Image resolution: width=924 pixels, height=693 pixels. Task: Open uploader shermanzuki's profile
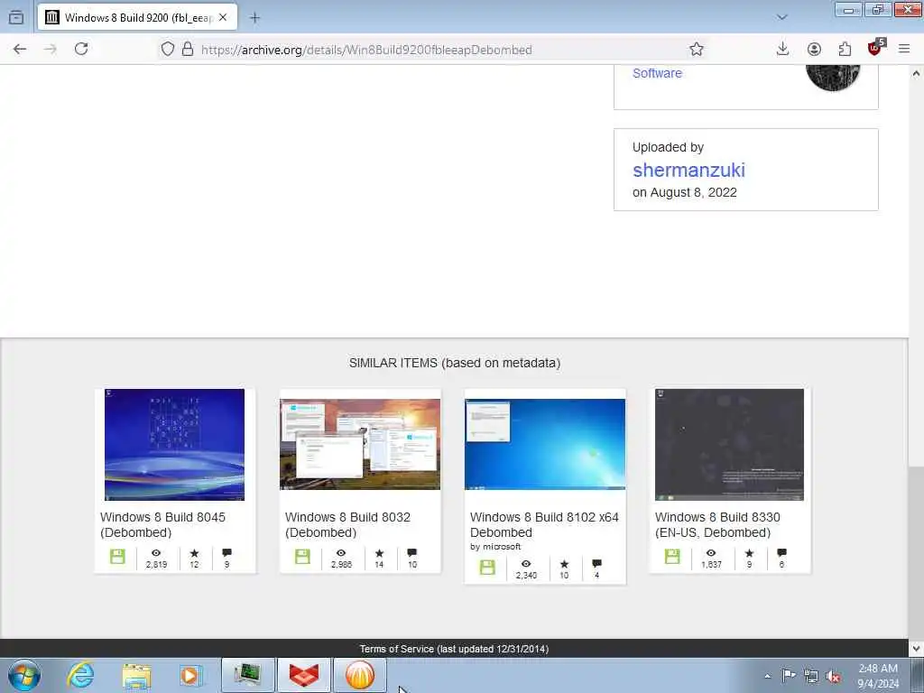pos(688,170)
